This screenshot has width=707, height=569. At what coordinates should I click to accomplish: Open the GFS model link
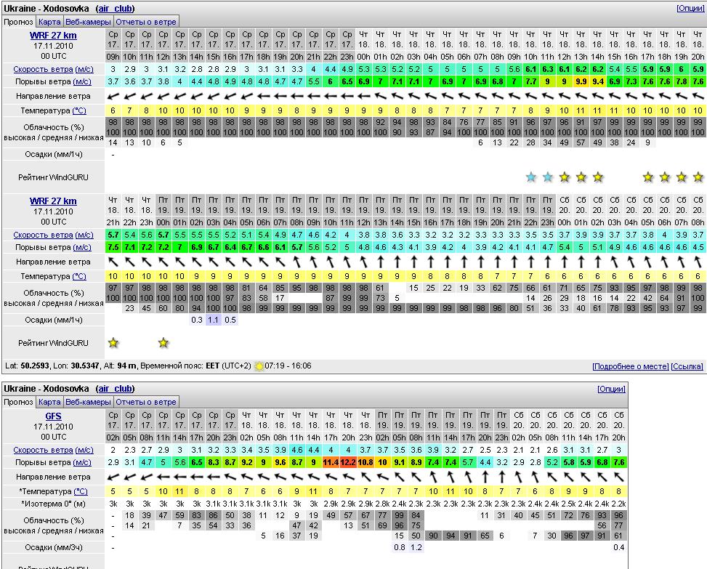click(x=53, y=416)
